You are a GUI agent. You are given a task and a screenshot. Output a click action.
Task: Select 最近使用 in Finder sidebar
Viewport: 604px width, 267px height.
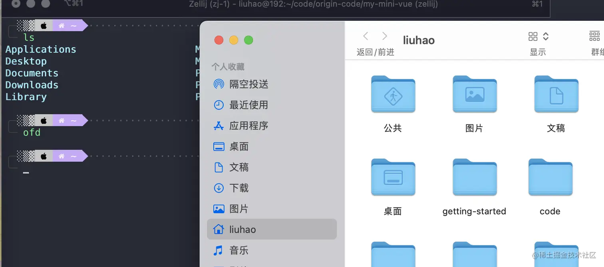click(272, 105)
